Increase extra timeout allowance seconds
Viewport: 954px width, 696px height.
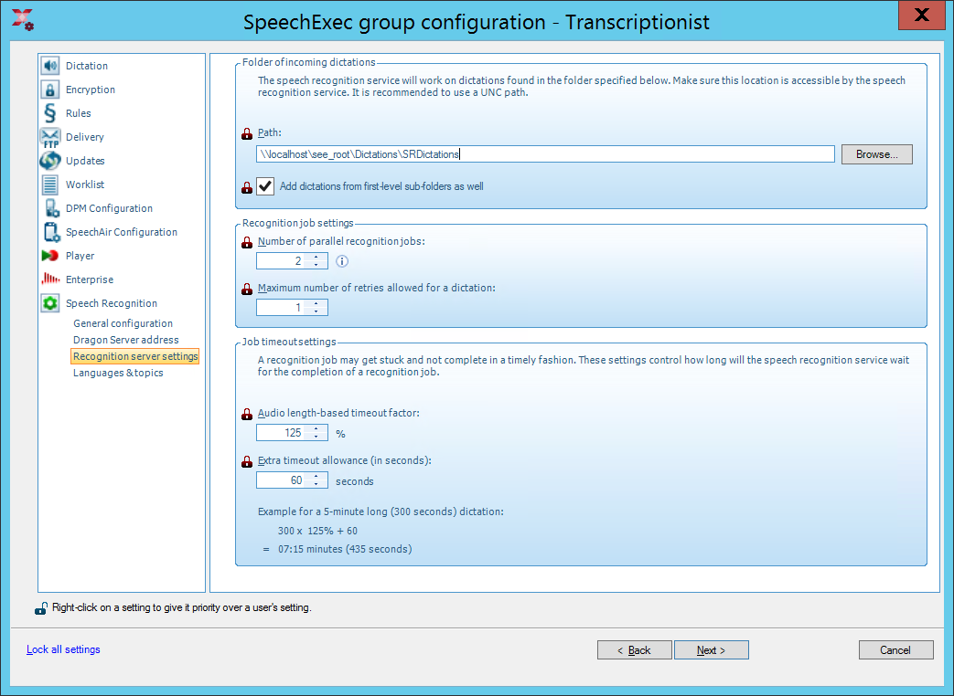[316, 476]
